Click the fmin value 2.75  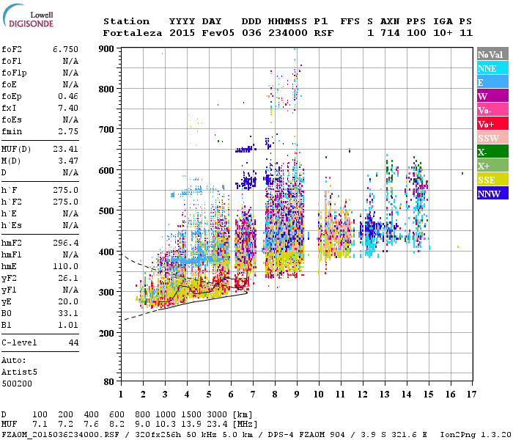point(68,131)
